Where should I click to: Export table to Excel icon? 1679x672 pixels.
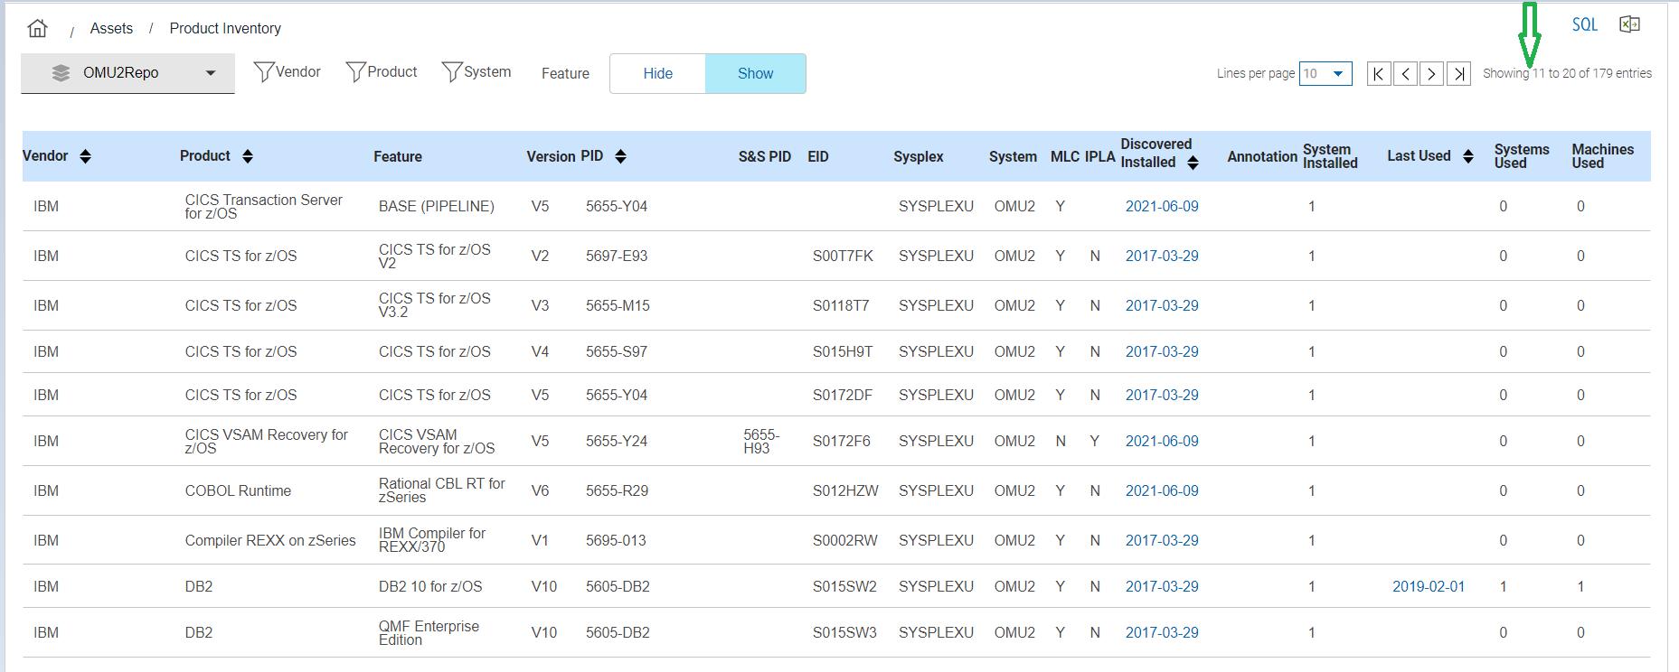point(1629,24)
